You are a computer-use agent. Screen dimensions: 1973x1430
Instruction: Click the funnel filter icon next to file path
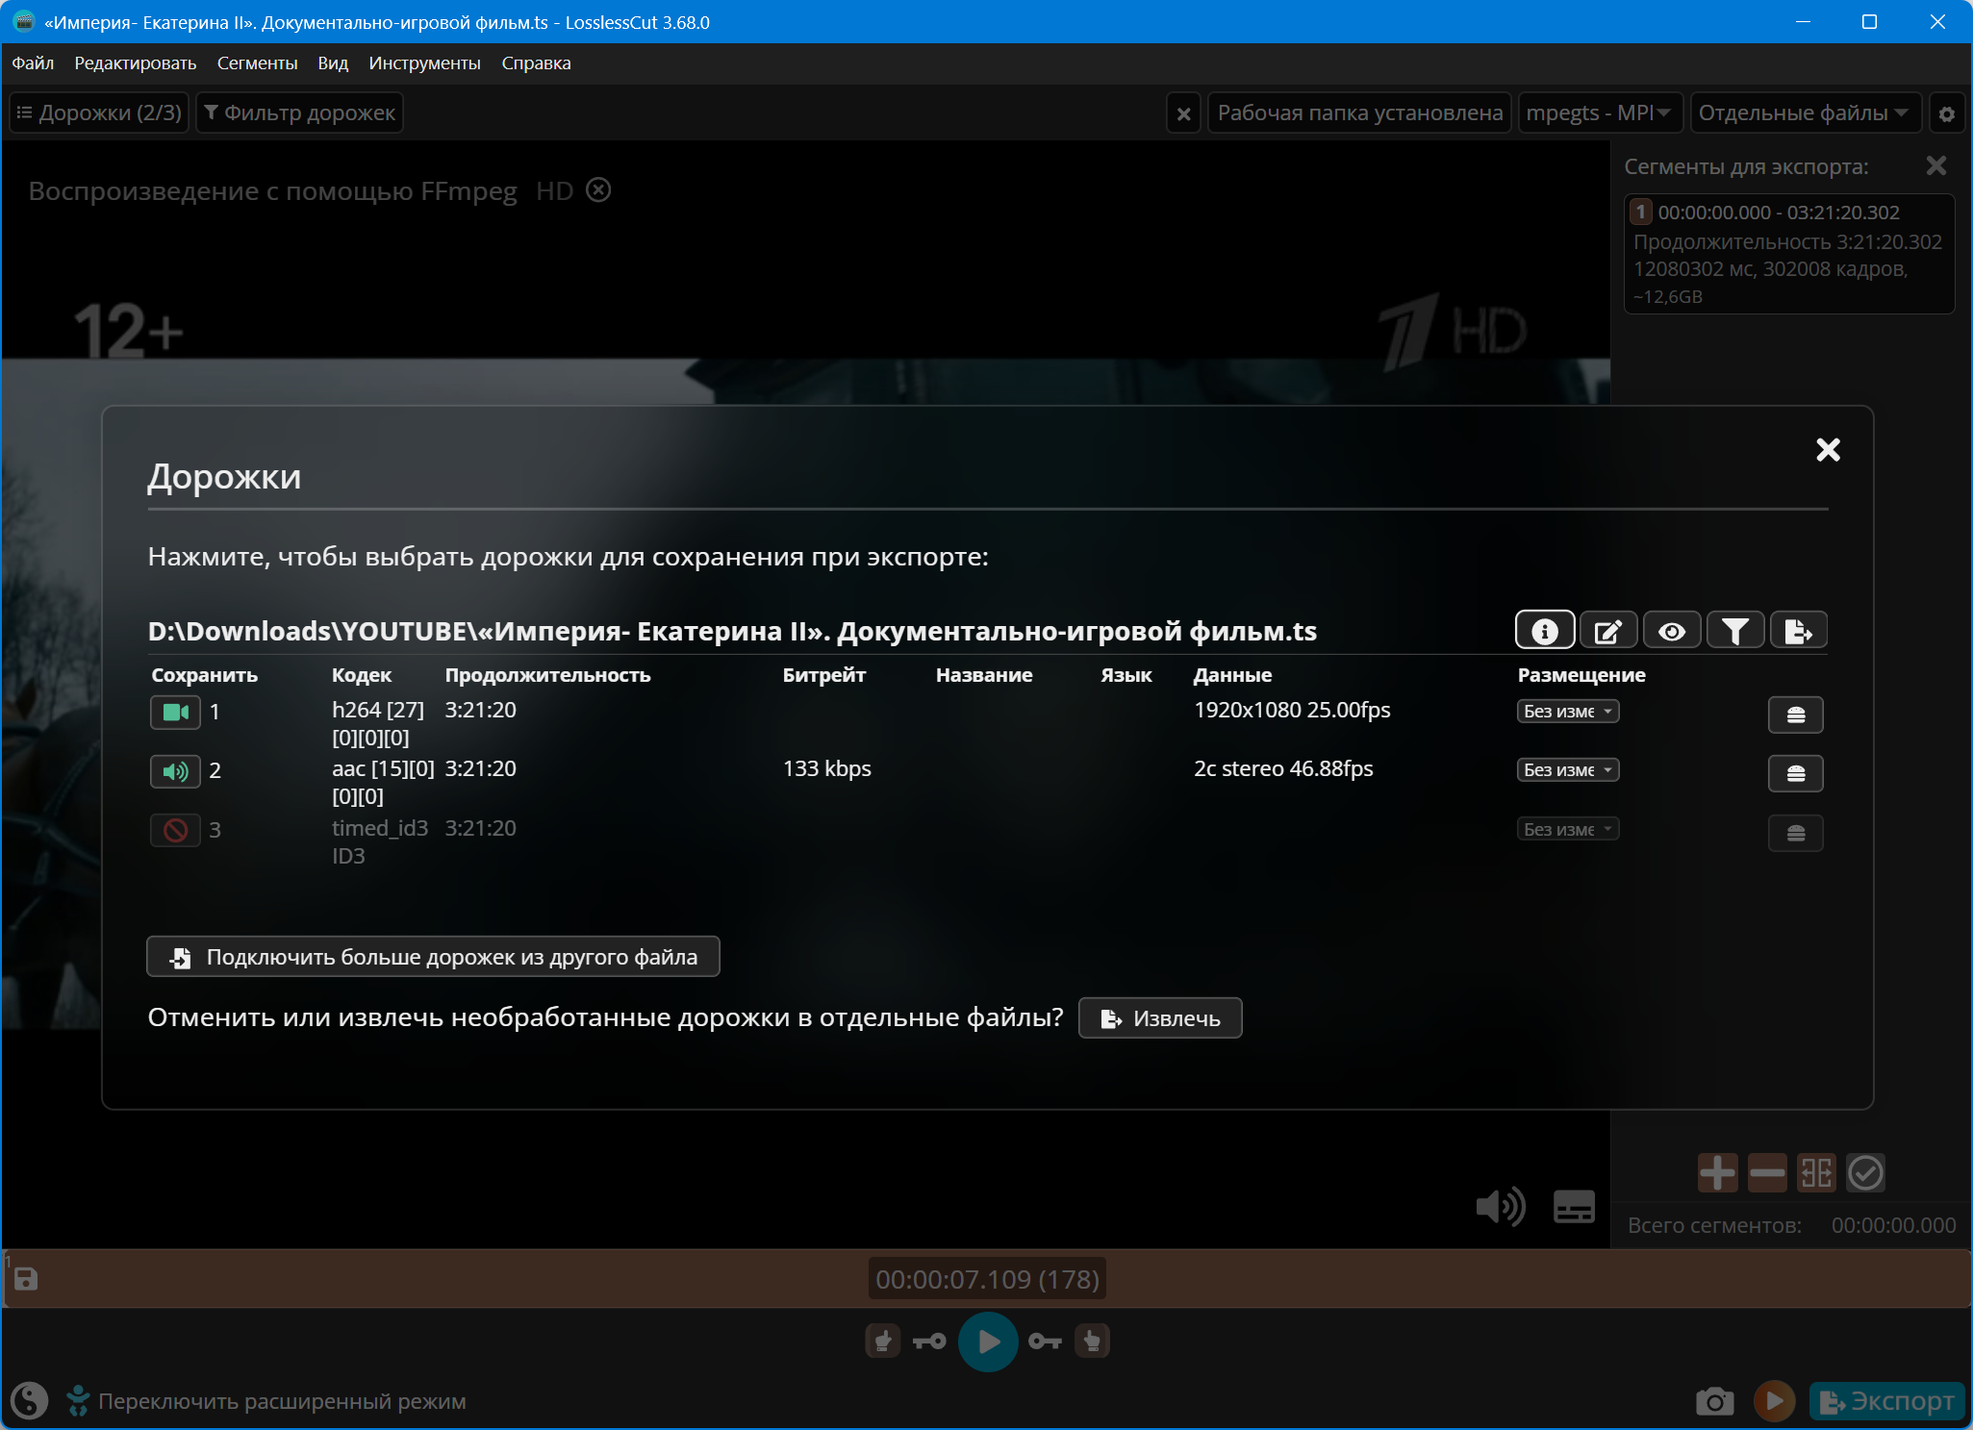coord(1734,631)
